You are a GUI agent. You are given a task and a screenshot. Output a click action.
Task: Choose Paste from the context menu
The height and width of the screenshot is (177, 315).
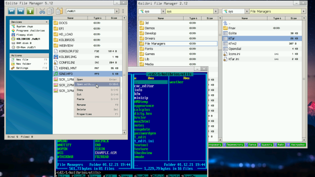97,99
